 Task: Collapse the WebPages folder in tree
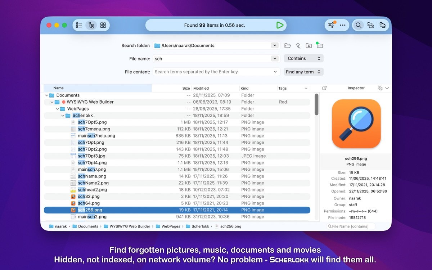[58, 109]
